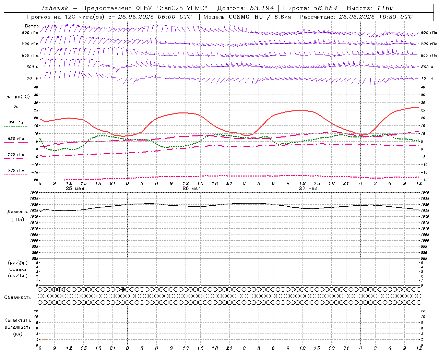Click the (мм/1ч.) unit label

pyautogui.click(x=18, y=276)
